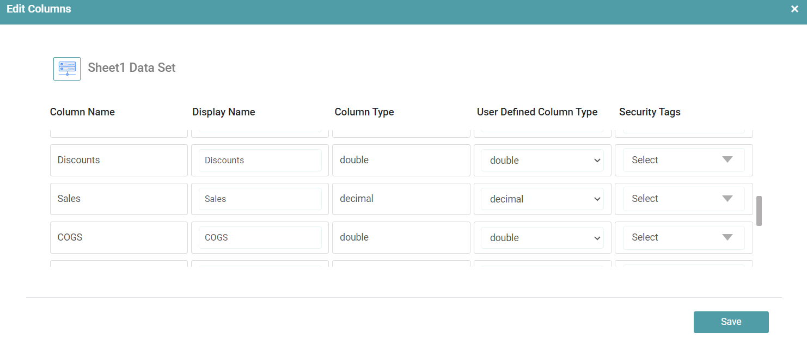This screenshot has width=807, height=344.
Task: Click the User Defined Column Type header
Action: tap(537, 112)
